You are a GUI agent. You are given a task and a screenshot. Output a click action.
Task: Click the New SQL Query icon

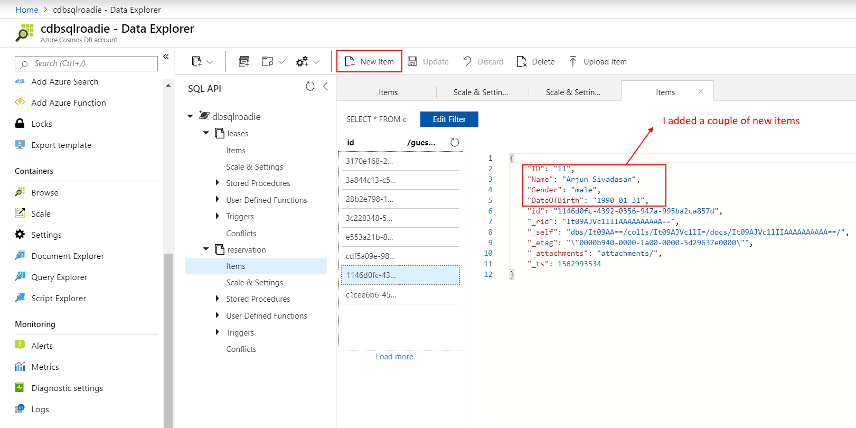click(243, 62)
